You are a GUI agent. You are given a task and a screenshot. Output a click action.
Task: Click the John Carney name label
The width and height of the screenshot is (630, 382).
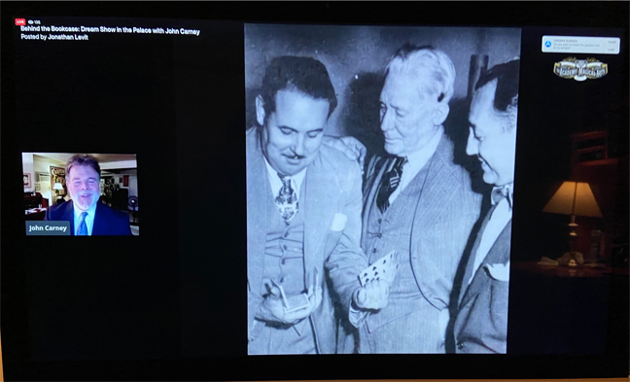pos(48,228)
